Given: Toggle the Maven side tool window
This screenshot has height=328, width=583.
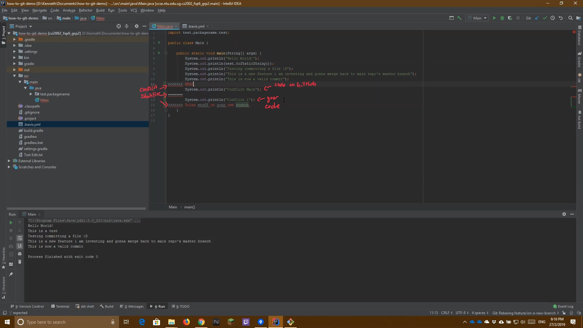Looking at the screenshot, I should click(x=580, y=96).
